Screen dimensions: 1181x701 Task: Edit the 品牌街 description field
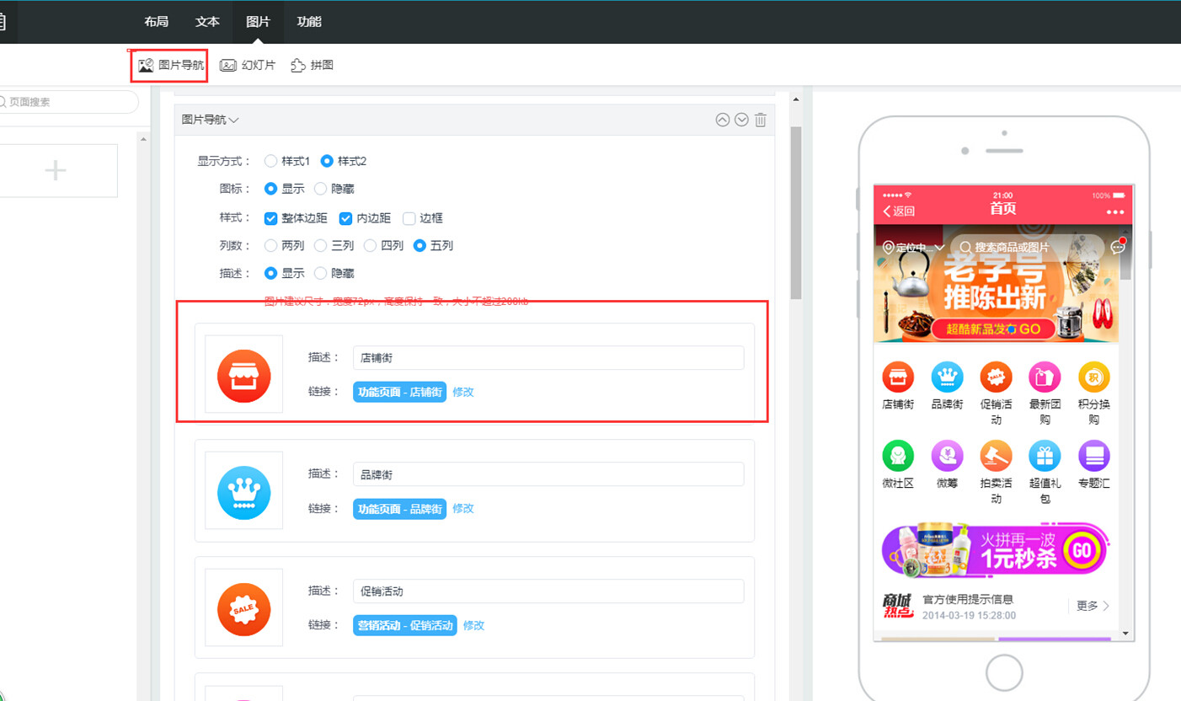pyautogui.click(x=548, y=474)
